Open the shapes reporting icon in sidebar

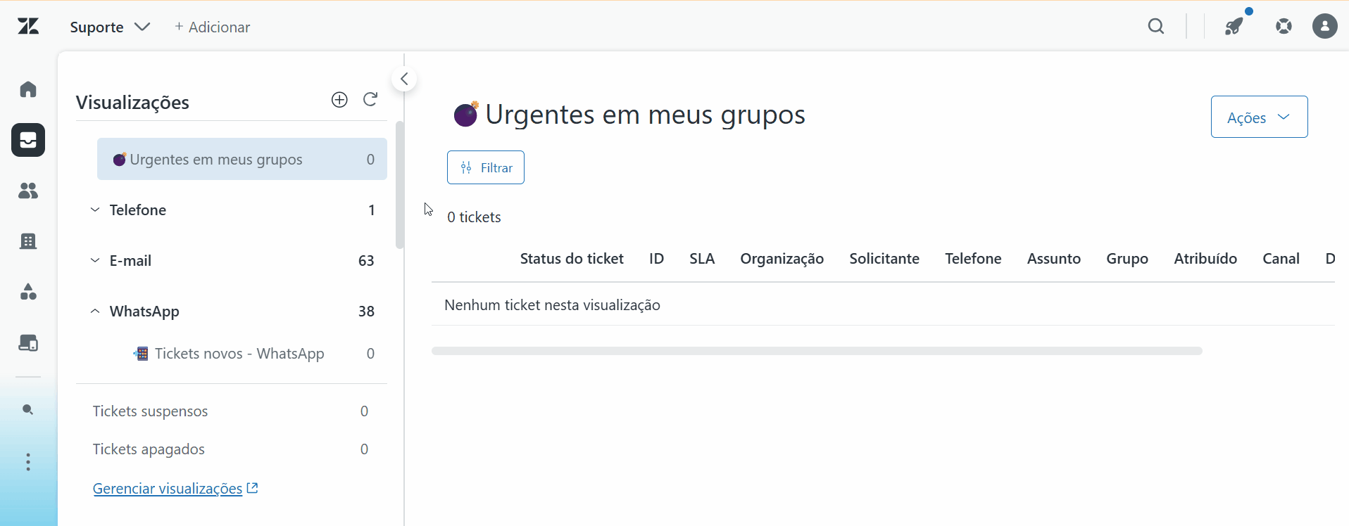(28, 292)
